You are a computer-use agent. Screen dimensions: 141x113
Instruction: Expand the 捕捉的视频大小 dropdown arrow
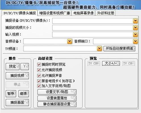click(135, 28)
